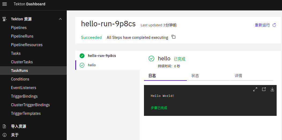Switch to the 详情 details tab
This screenshot has width=282, height=140.
coord(252,76)
